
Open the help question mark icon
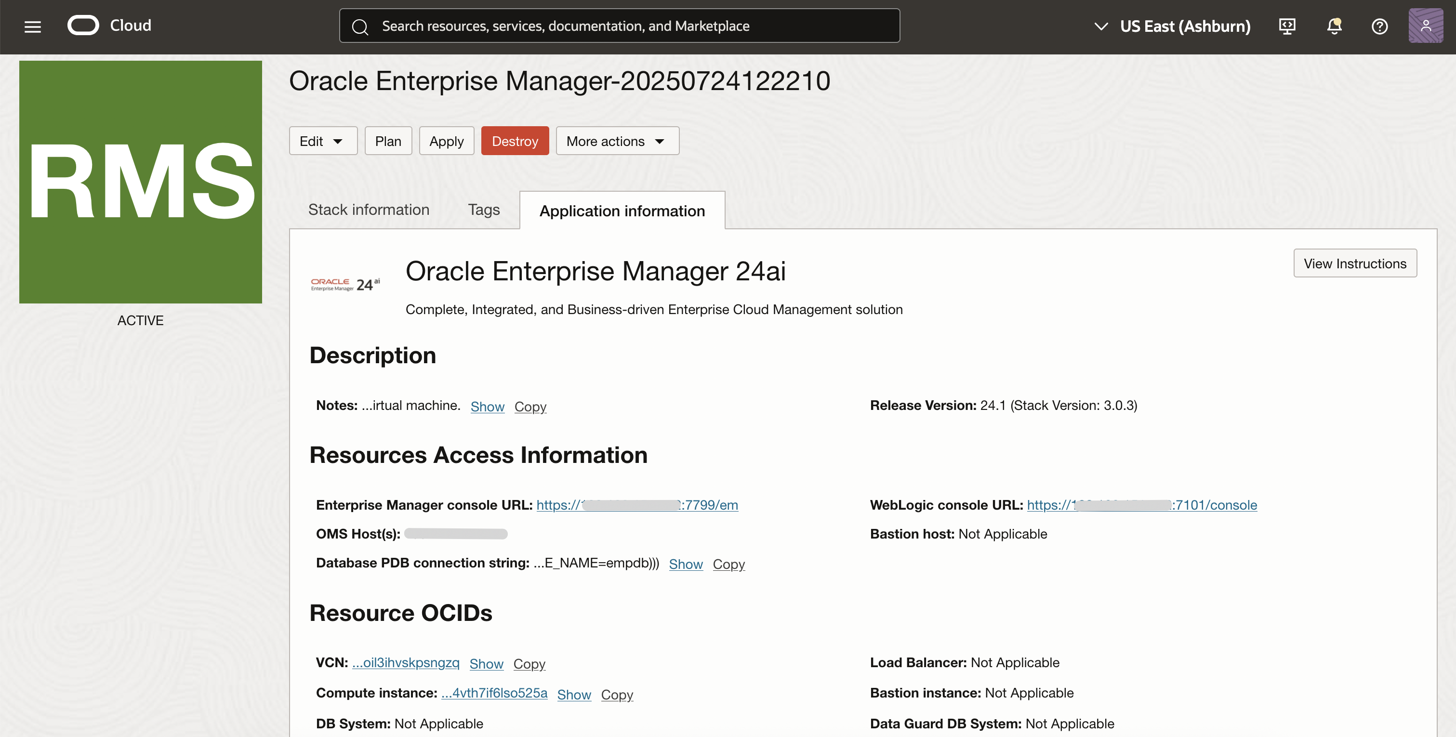pos(1379,26)
